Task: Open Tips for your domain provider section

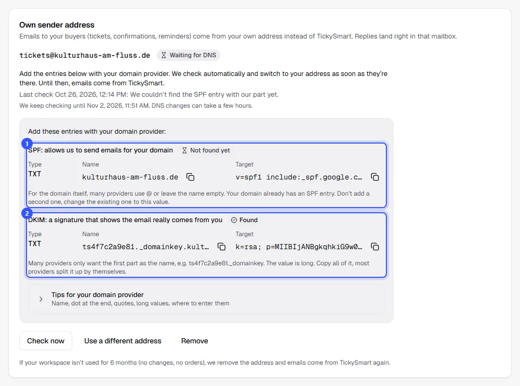Action: [x=206, y=299]
